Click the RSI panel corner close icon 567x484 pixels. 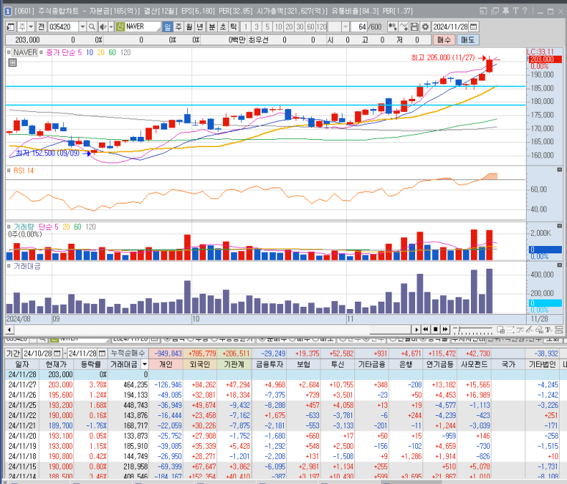click(560, 169)
